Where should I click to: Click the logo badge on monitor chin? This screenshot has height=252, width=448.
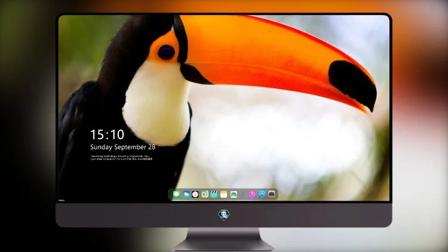coord(224,215)
